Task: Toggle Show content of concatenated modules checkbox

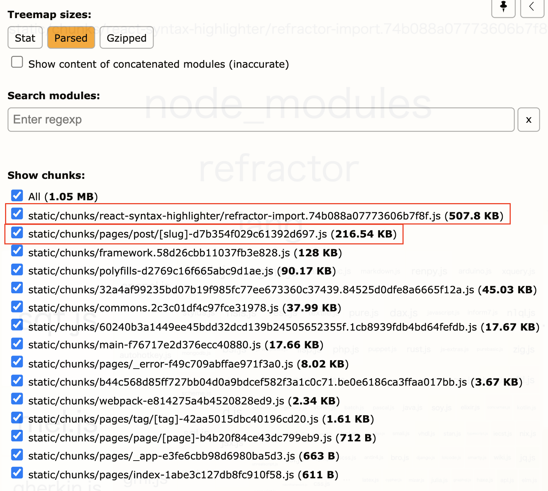Action: coord(17,62)
